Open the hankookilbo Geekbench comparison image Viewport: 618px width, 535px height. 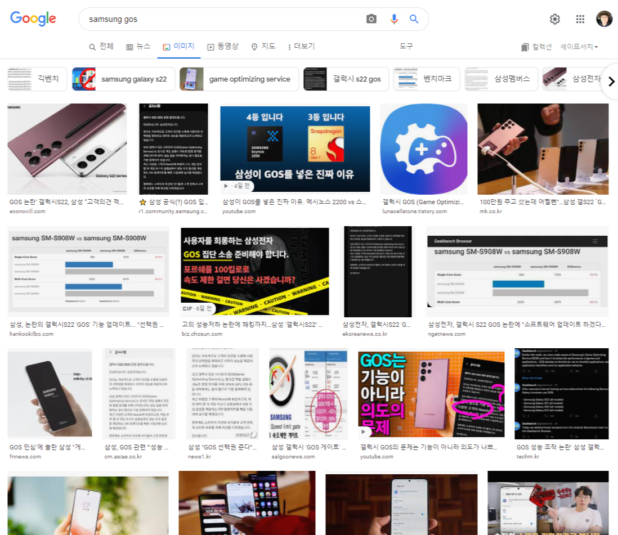(88, 272)
